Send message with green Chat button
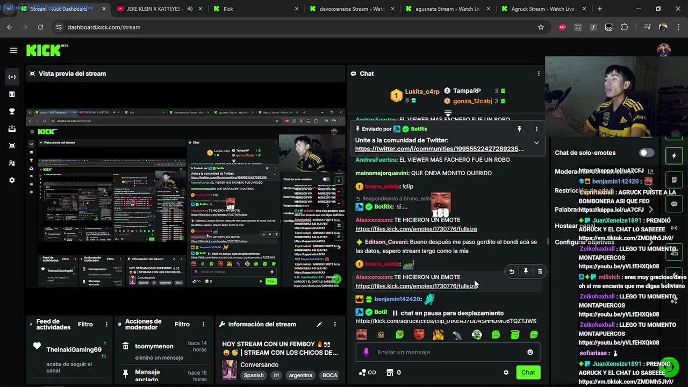688x387 pixels. [x=528, y=372]
